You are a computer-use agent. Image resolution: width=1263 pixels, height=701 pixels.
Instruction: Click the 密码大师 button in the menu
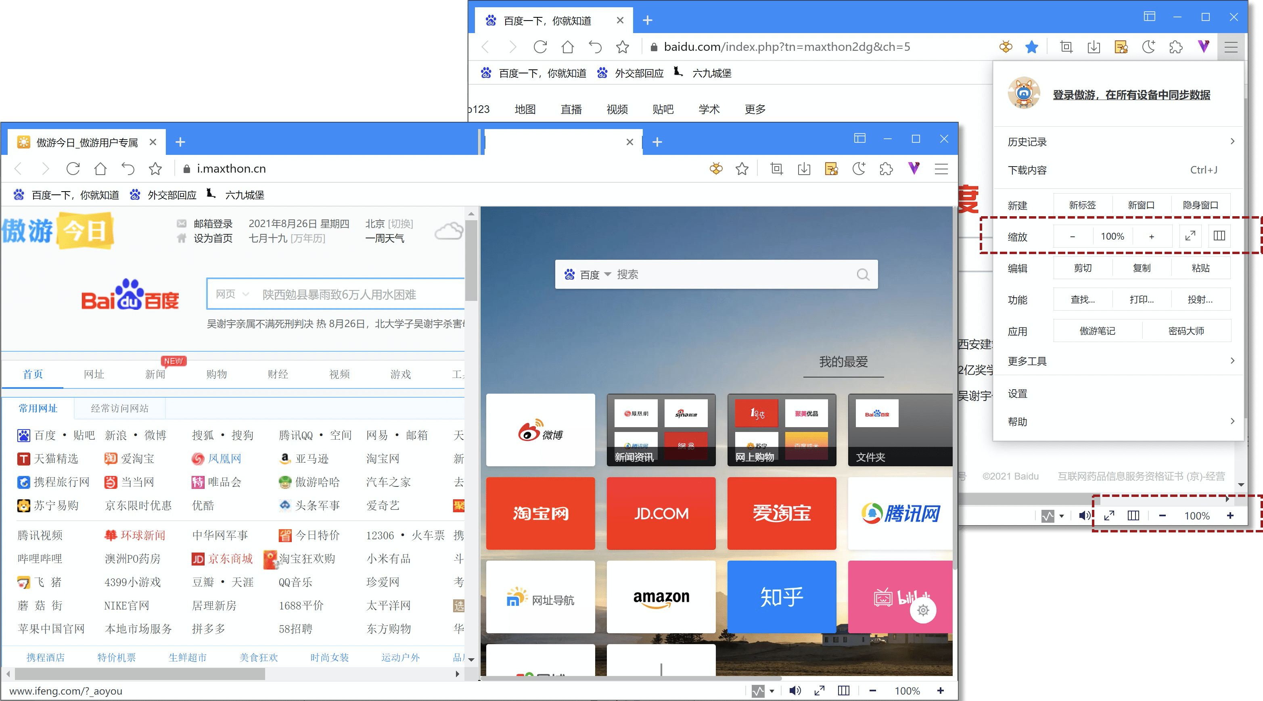pos(1186,330)
